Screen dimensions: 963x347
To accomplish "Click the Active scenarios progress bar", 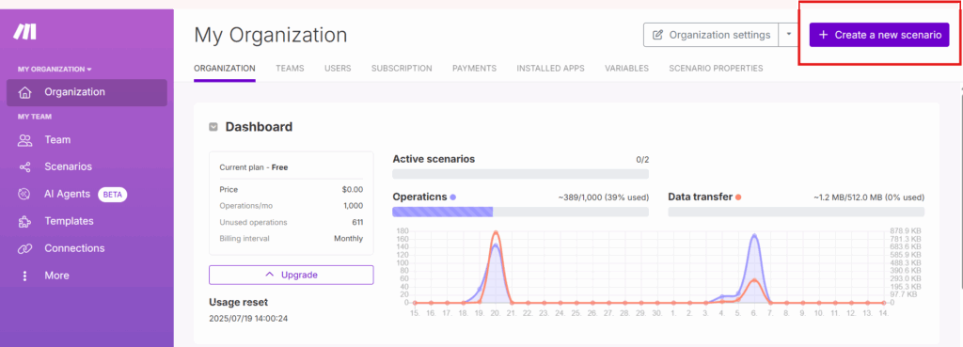I will point(520,174).
